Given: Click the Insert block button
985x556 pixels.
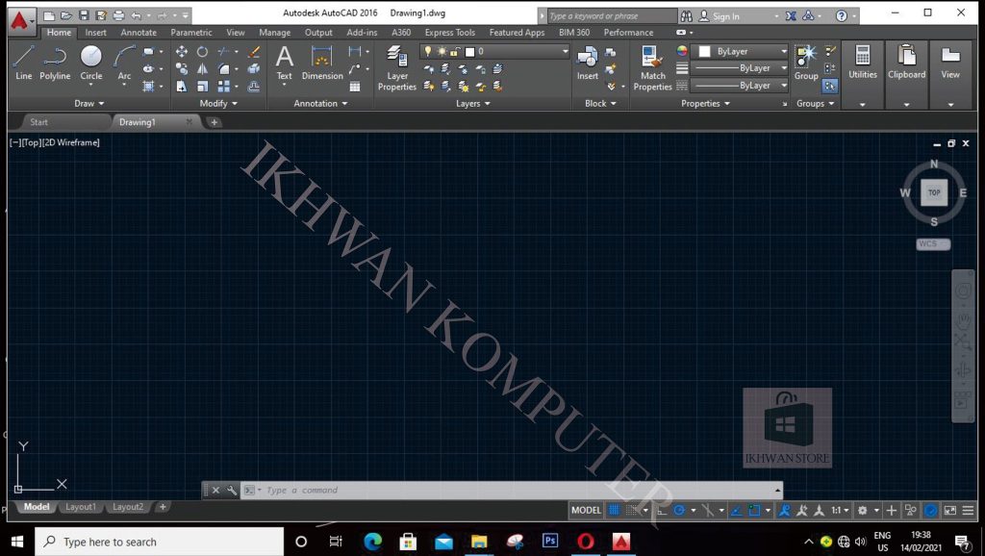Looking at the screenshot, I should (x=588, y=63).
